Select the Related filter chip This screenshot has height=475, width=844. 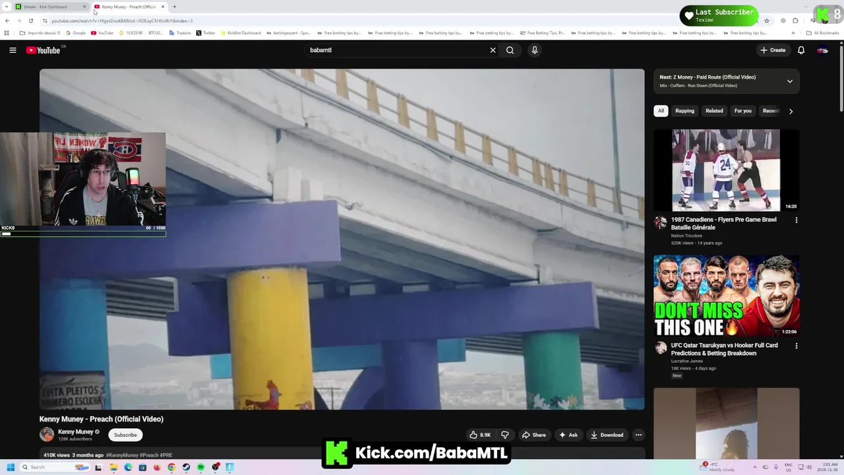click(x=714, y=111)
